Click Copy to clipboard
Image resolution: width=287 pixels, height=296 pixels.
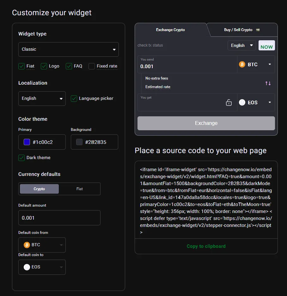click(x=206, y=246)
